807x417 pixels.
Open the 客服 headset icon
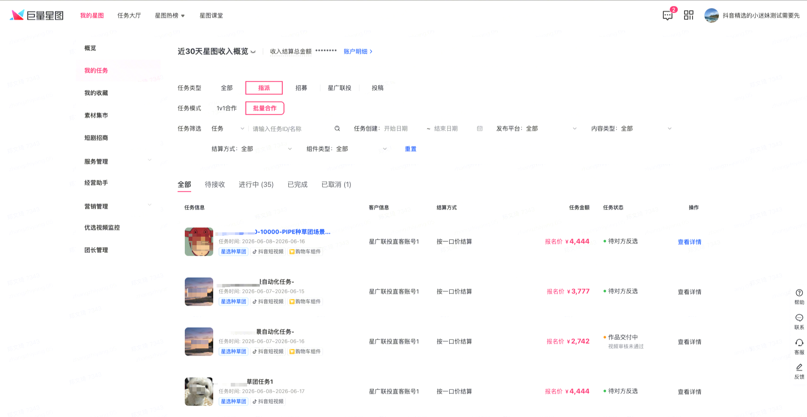pos(799,346)
